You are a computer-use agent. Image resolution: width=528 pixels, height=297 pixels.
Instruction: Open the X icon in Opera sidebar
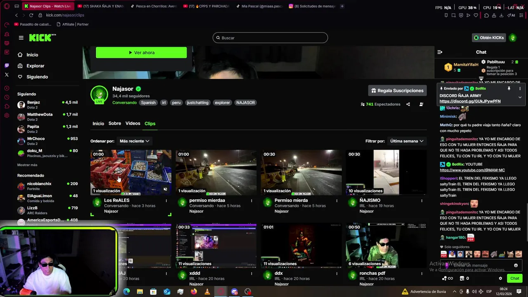(7, 75)
